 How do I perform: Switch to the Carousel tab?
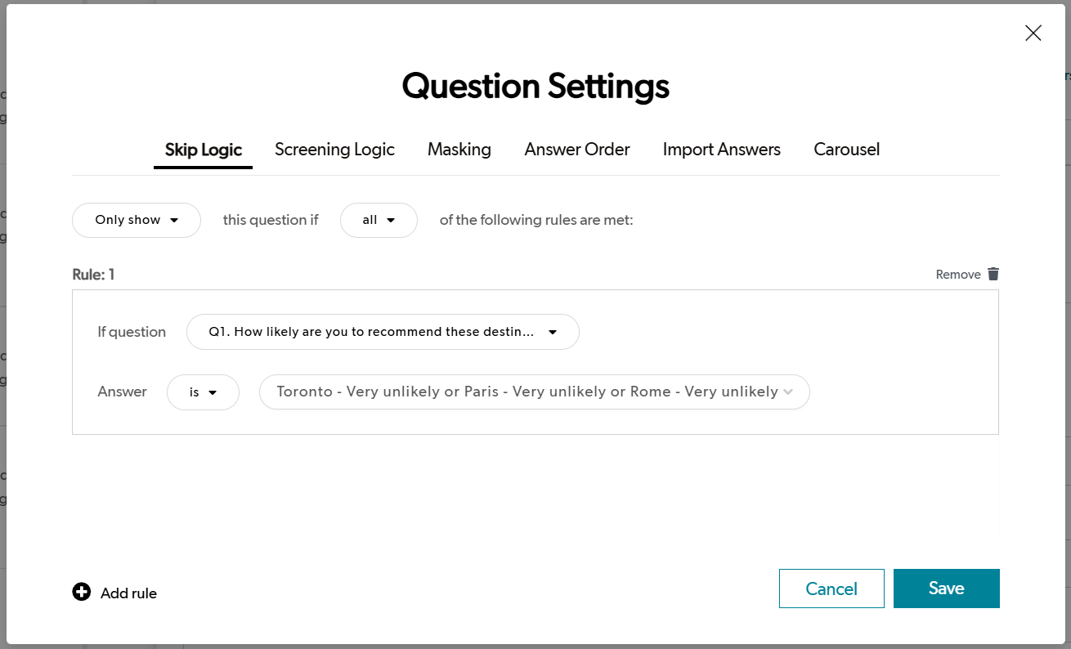click(x=846, y=150)
